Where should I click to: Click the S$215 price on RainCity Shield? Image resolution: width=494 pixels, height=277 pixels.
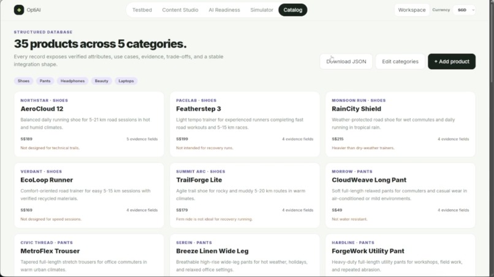(x=338, y=139)
